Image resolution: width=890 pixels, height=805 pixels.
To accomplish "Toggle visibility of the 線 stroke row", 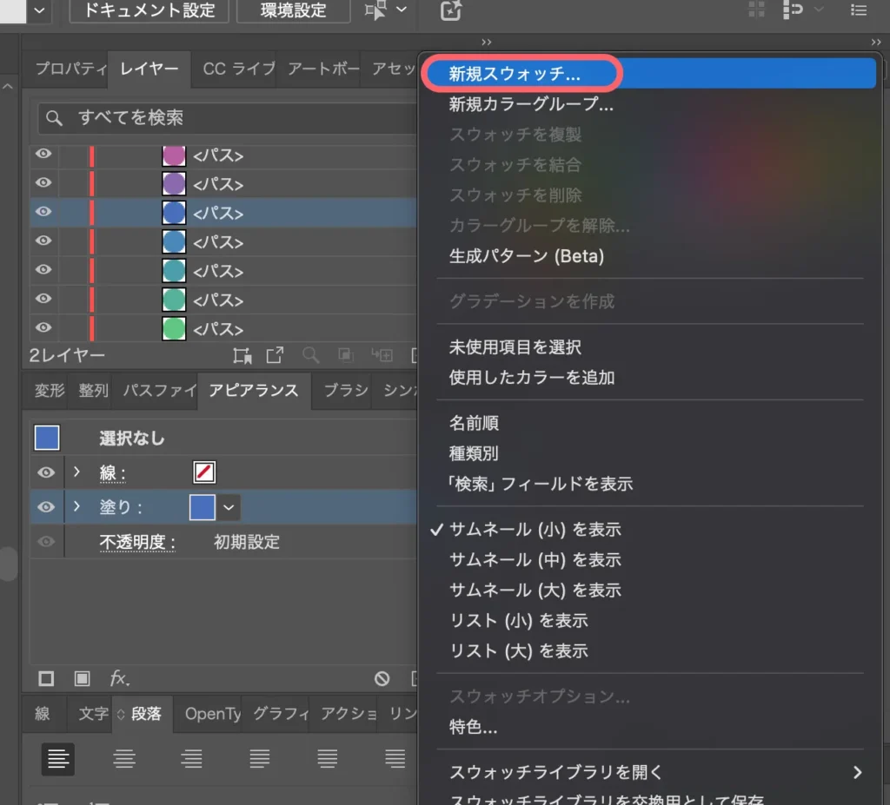I will coord(45,472).
